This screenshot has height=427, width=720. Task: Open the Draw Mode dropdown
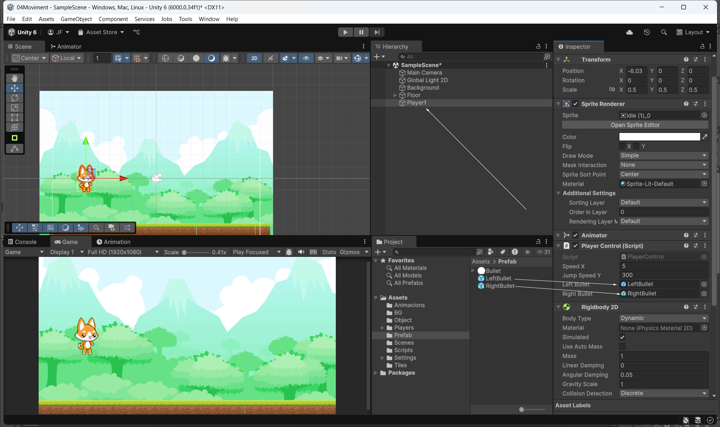[663, 156]
